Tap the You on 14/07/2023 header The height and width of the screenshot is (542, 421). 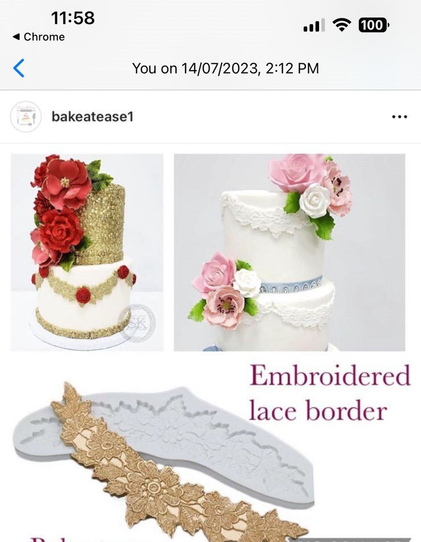click(226, 68)
